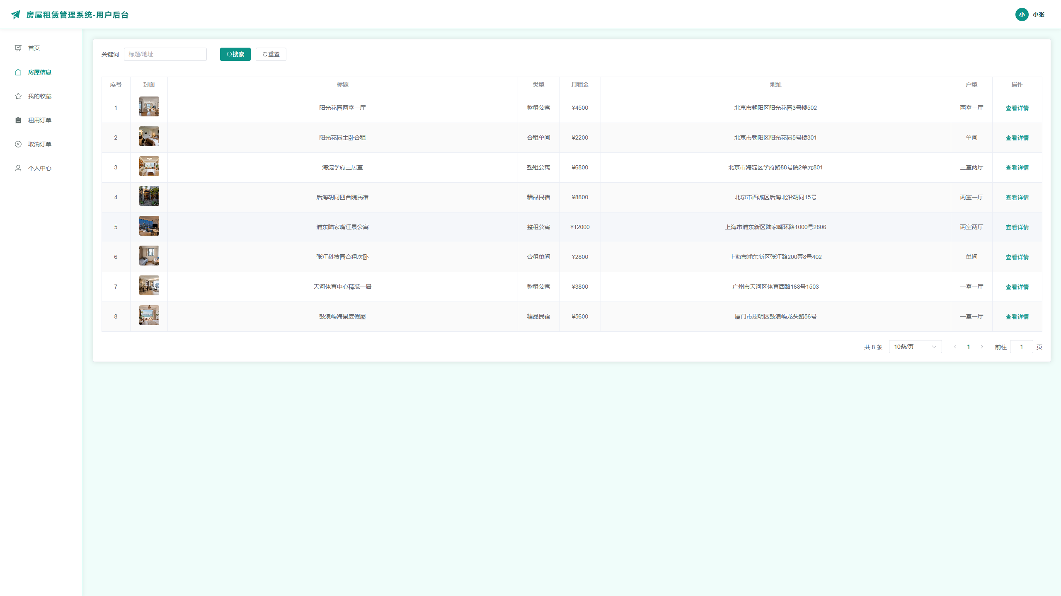View details of 阳光花园两室一厅

(x=1017, y=108)
